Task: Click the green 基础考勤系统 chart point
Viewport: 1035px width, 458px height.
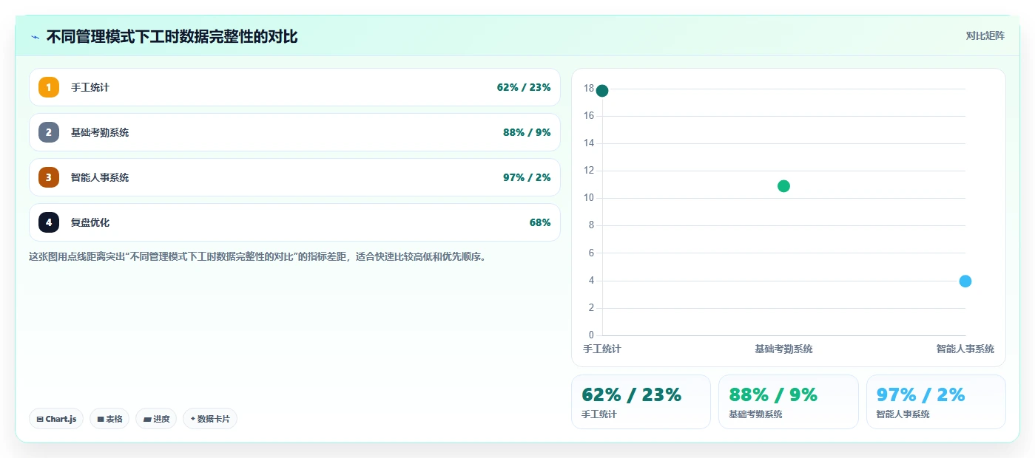Action: 783,186
